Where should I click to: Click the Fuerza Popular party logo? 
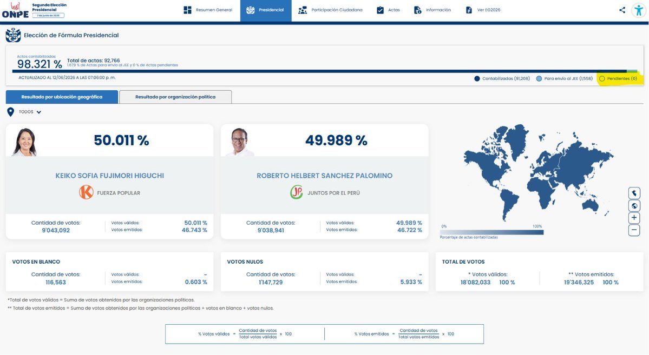click(86, 192)
